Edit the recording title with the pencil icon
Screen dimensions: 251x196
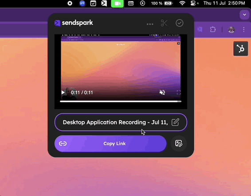175,122
